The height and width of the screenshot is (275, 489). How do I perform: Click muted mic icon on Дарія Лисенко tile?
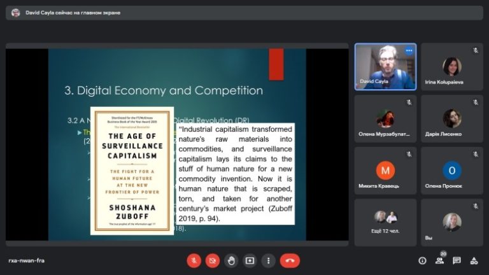click(475, 102)
